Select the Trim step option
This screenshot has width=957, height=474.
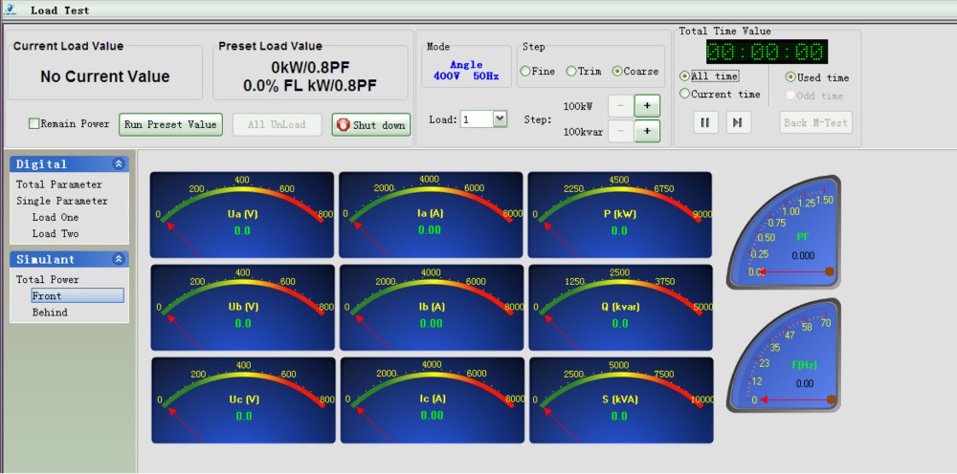(571, 71)
